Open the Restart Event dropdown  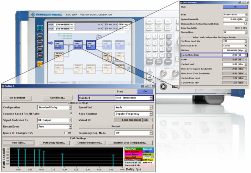tap(54, 127)
